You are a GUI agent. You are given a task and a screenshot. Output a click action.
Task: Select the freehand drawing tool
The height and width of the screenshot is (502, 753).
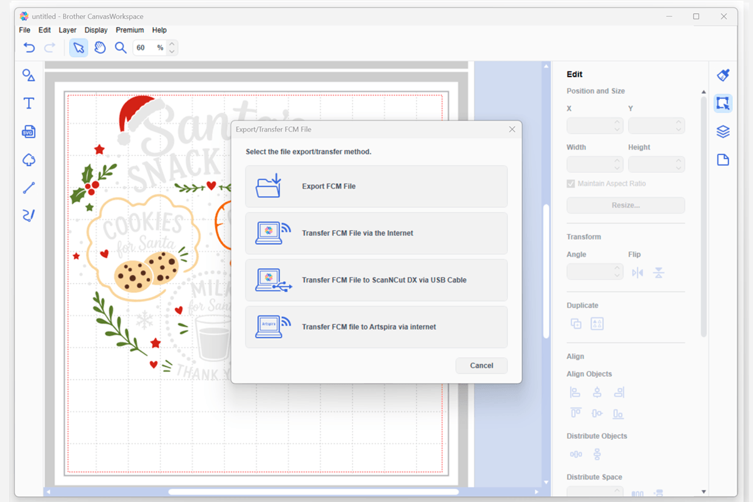click(29, 216)
